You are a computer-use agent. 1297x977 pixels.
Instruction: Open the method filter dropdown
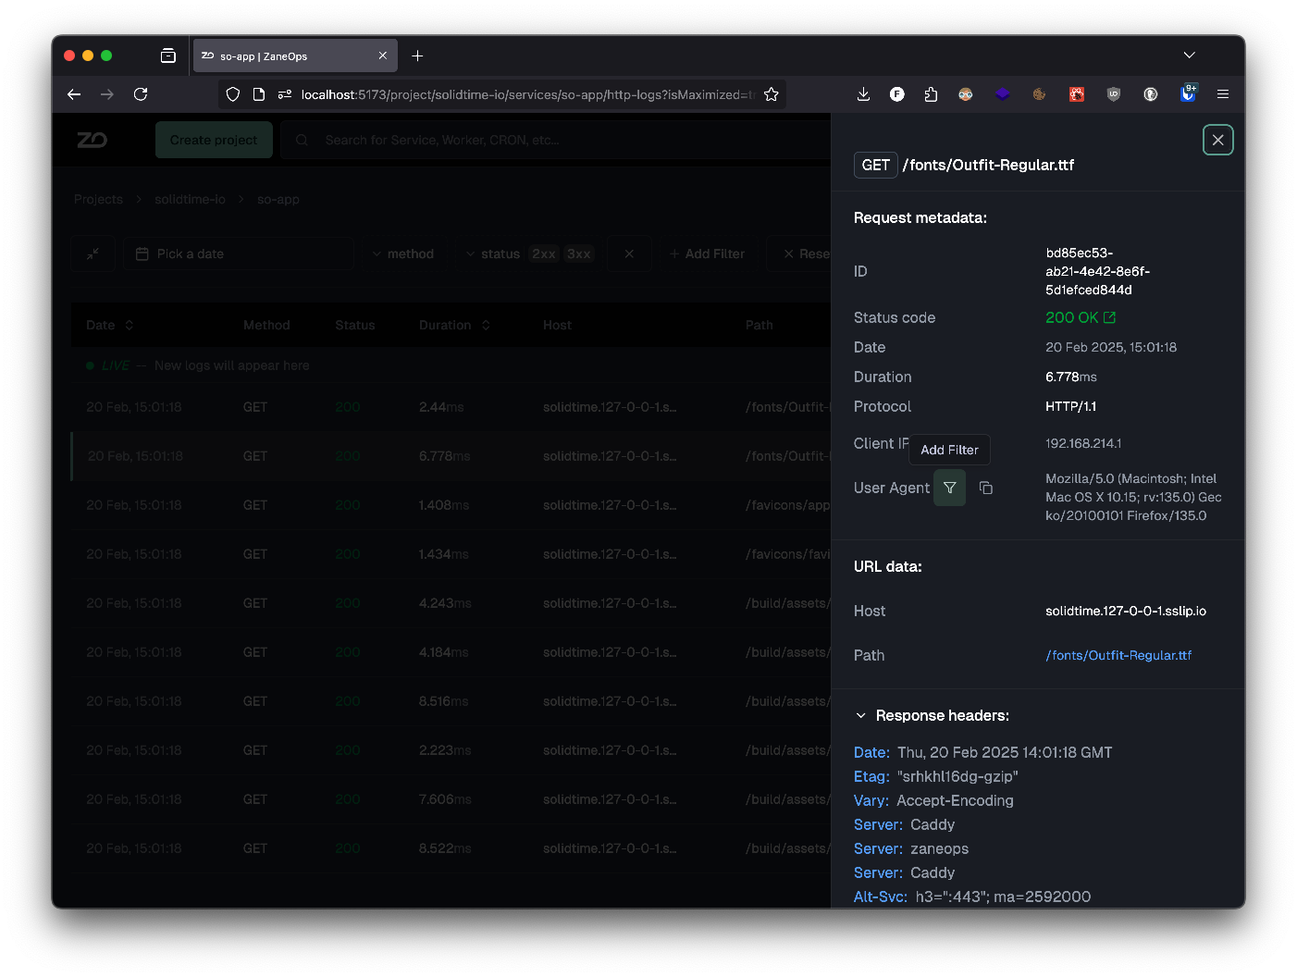point(403,254)
